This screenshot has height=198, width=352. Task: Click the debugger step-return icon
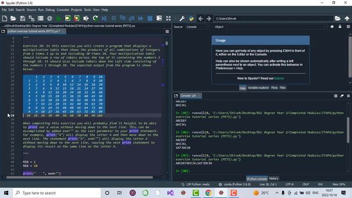coord(131,18)
